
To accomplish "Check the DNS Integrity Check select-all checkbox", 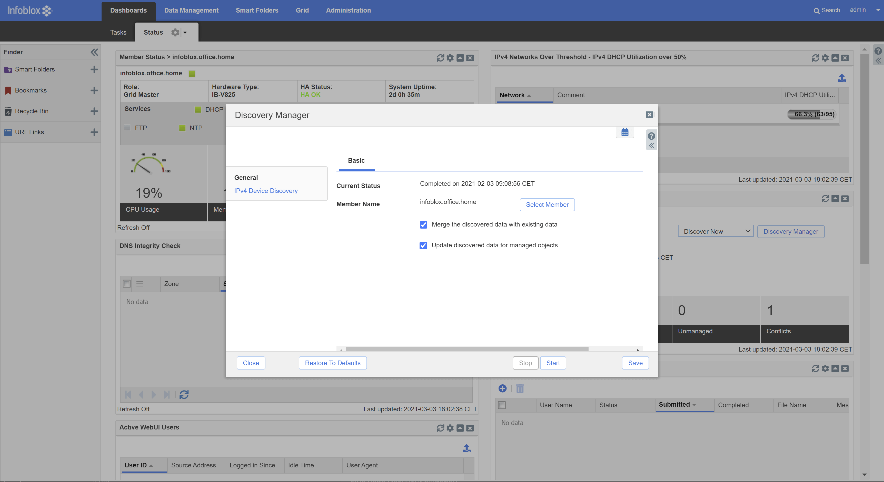I will [x=127, y=283].
